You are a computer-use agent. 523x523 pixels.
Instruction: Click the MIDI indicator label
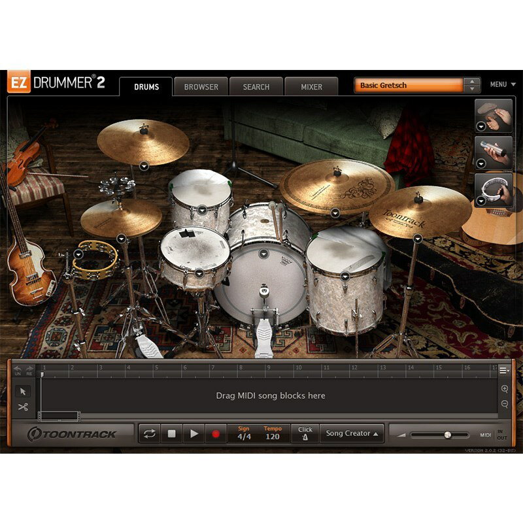point(485,435)
